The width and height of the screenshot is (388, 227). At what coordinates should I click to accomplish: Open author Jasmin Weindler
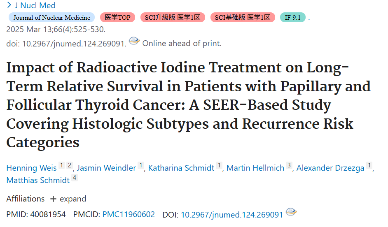click(106, 168)
